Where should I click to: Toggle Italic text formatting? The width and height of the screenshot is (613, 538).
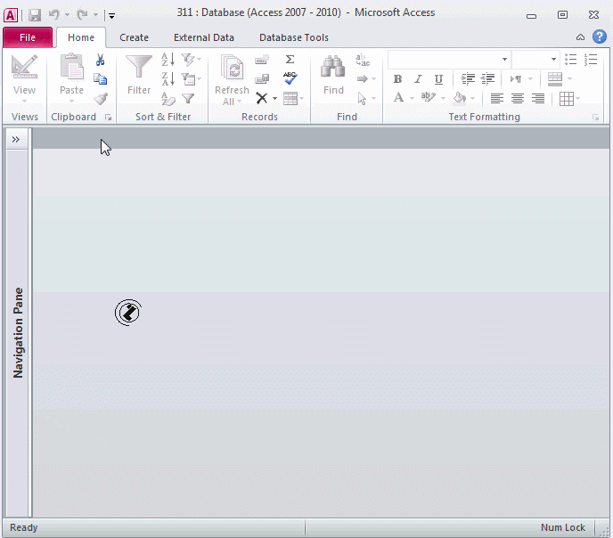click(418, 79)
